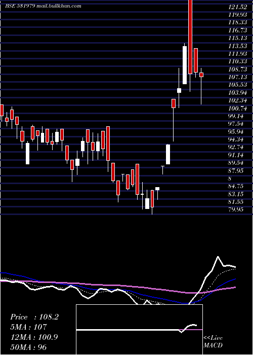Click the 92.74 price axis label
Image resolution: width=253 pixels, height=355 pixels.
click(236, 147)
